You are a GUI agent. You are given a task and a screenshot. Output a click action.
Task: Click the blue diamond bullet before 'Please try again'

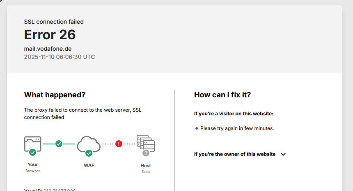[197, 128]
